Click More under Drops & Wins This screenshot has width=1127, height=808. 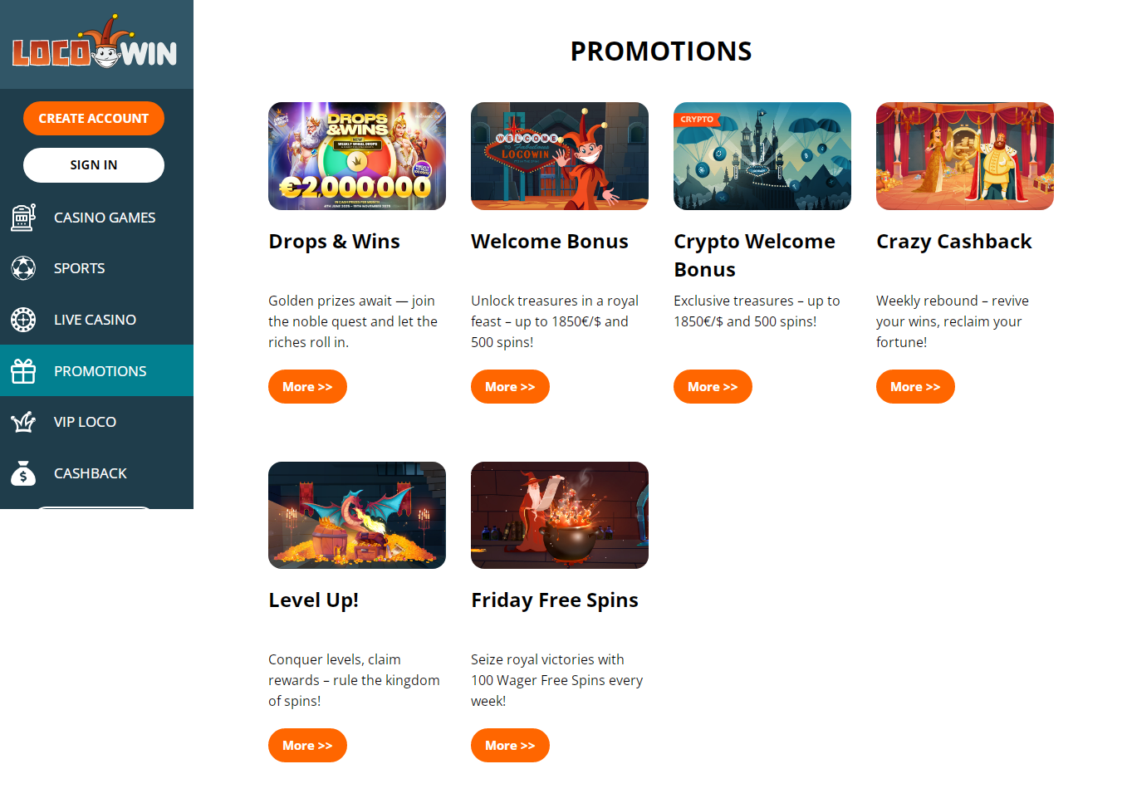click(x=307, y=387)
